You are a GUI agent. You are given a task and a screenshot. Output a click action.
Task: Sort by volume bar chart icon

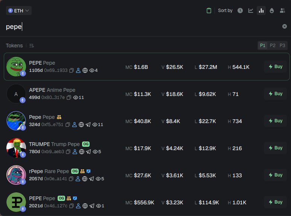[x=261, y=11]
